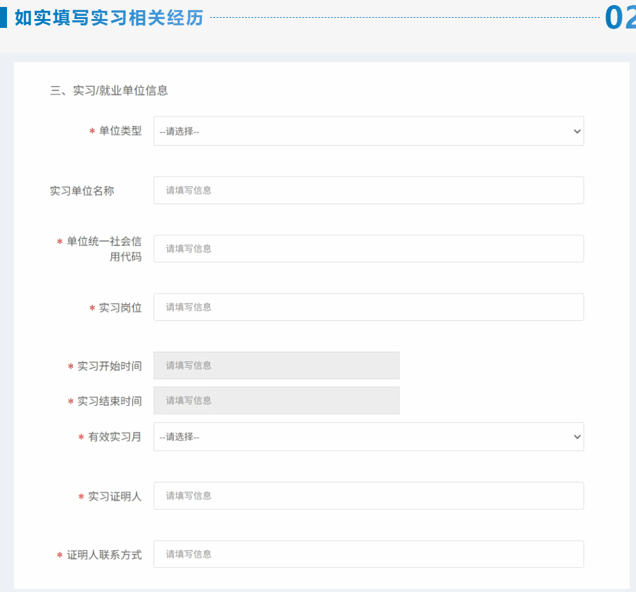Click the 实习单位名称 label text
The width and height of the screenshot is (636, 592).
coord(82,191)
